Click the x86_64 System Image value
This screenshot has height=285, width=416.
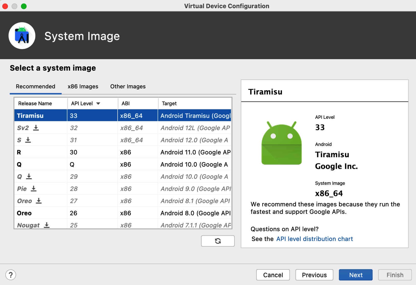tap(329, 193)
